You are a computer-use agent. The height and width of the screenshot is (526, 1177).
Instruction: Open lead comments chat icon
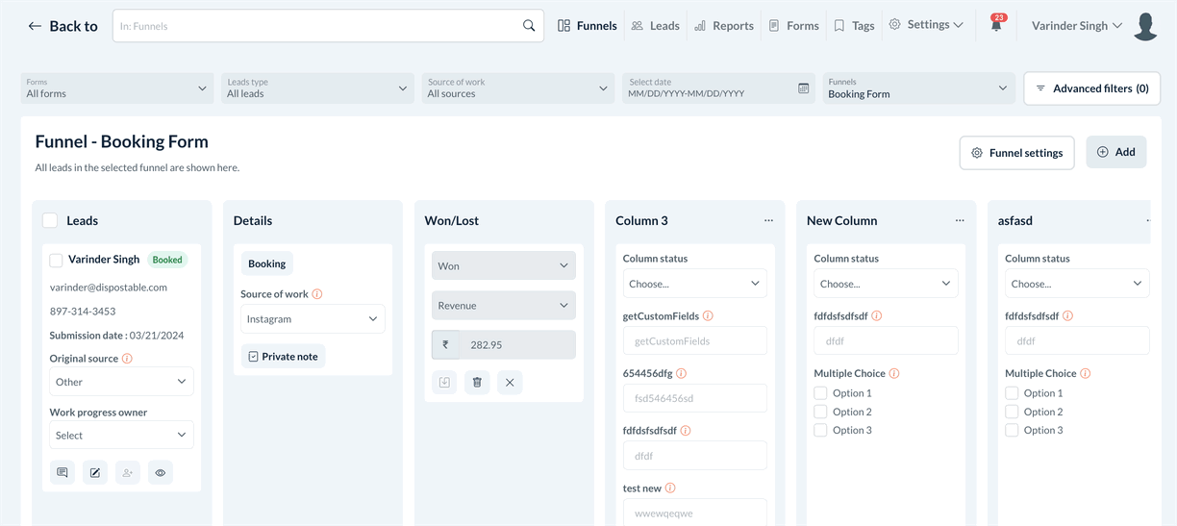tap(63, 472)
